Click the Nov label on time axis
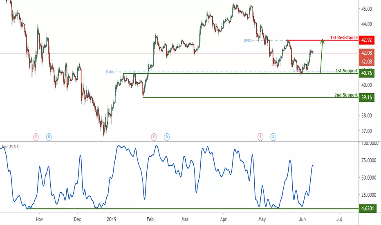Viewport: 381px width, 225px height. coord(39,219)
